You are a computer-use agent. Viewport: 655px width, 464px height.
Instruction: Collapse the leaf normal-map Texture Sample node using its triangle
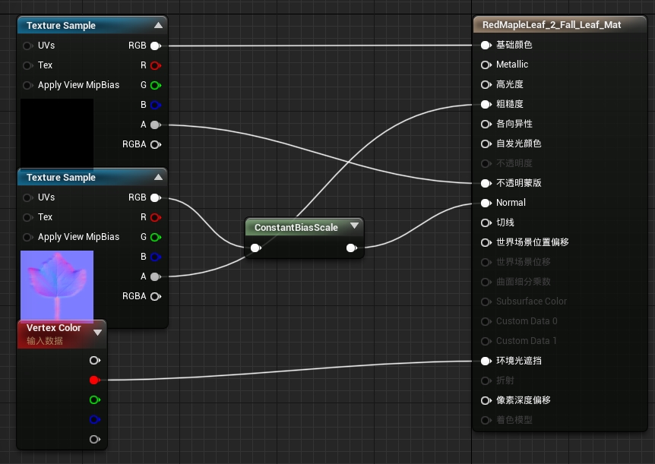[x=158, y=178]
